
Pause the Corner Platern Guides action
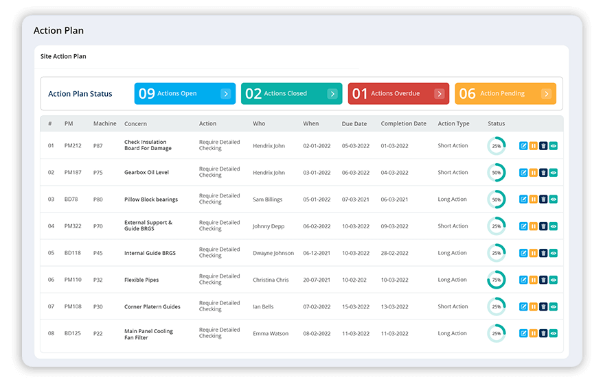click(534, 306)
